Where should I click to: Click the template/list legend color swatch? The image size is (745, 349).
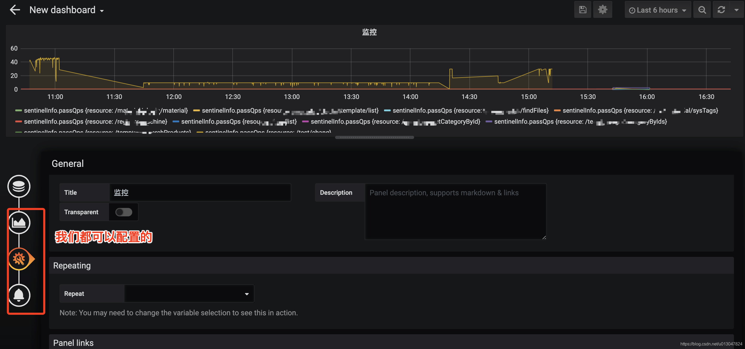click(x=196, y=111)
